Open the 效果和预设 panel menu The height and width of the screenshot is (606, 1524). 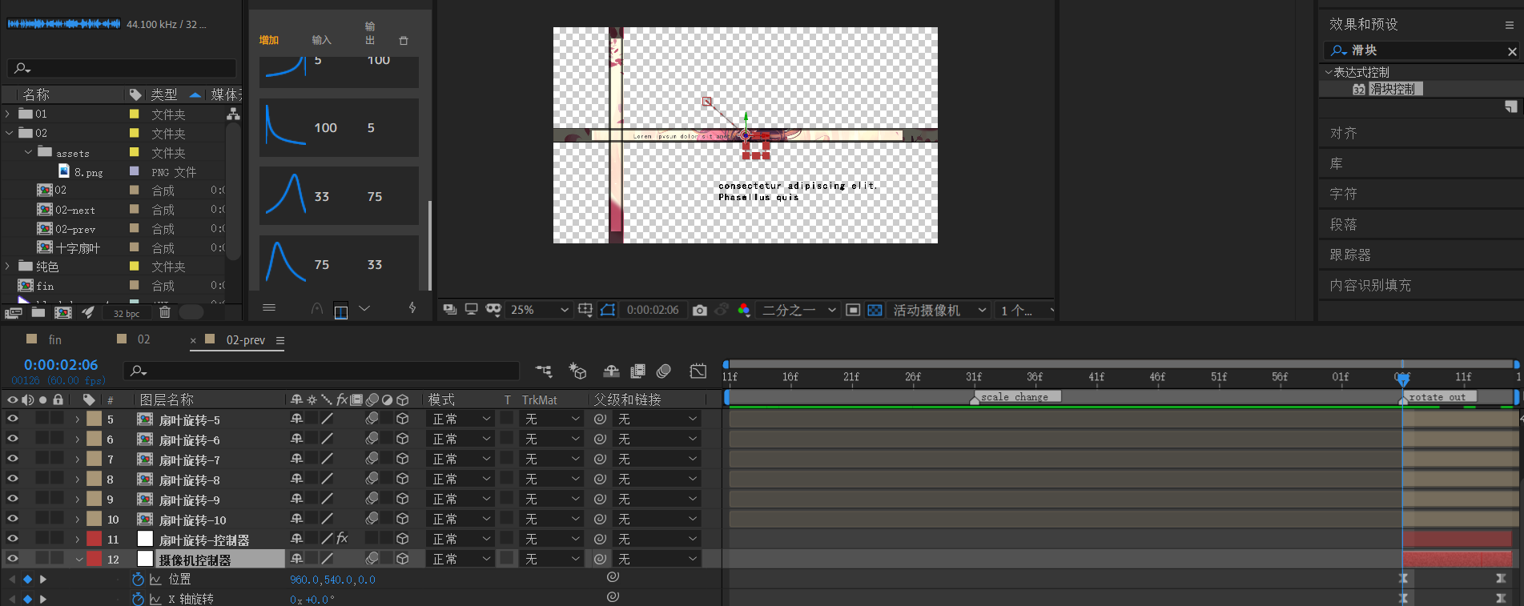[x=1510, y=25]
